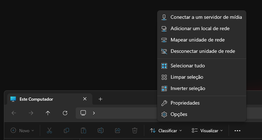Navigate up one folder level

(48, 113)
